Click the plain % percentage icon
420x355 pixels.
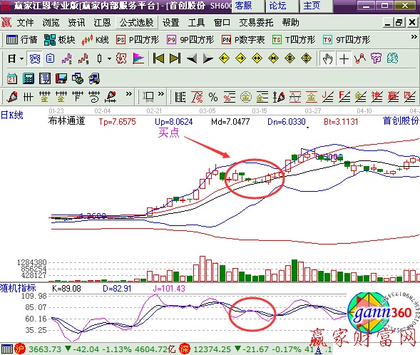pyautogui.click(x=213, y=97)
